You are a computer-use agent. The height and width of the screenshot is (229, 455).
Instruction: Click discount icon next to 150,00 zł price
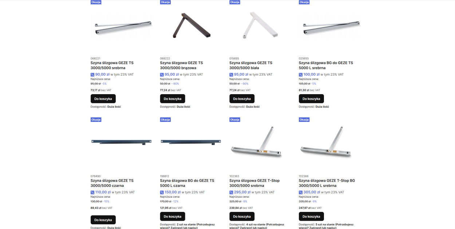click(162, 192)
